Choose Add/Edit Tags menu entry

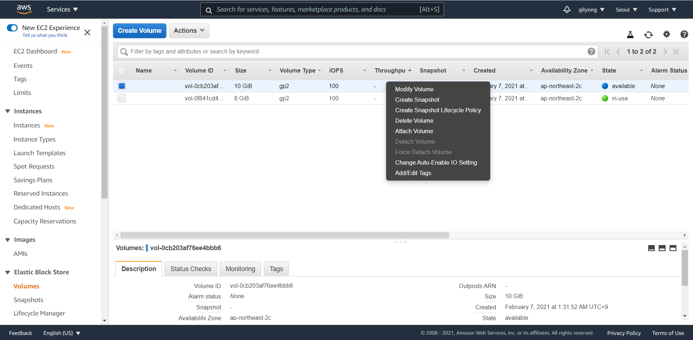pos(413,173)
